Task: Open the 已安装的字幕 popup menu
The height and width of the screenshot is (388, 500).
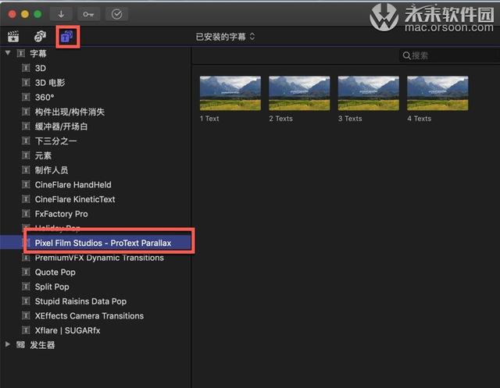Action: tap(225, 37)
